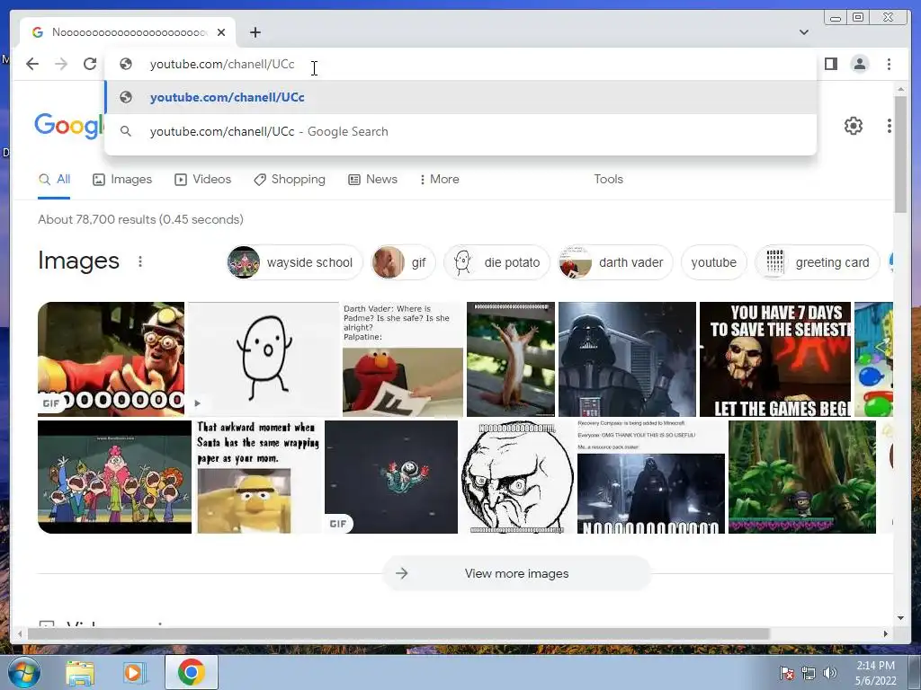Open the volume speaker tray icon
This screenshot has height=690, width=921.
(829, 673)
